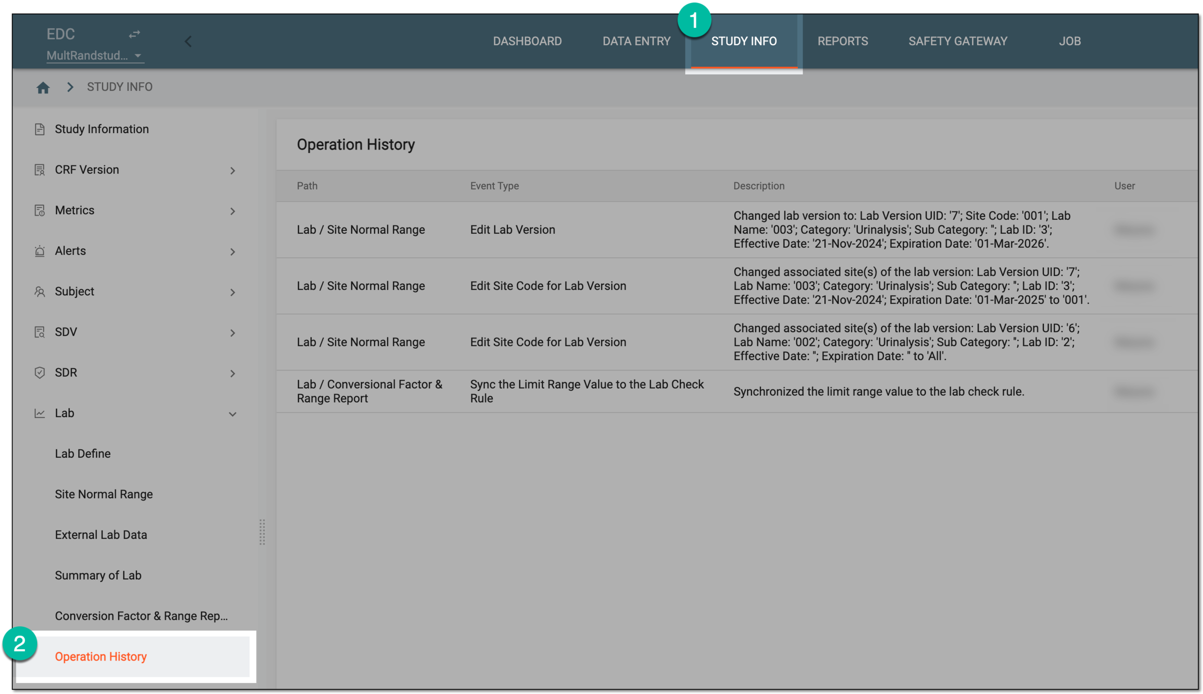Screen dimensions: 1203x694
Task: Click 'Lab / Conversional Factor & Range Report' path
Action: tap(369, 391)
